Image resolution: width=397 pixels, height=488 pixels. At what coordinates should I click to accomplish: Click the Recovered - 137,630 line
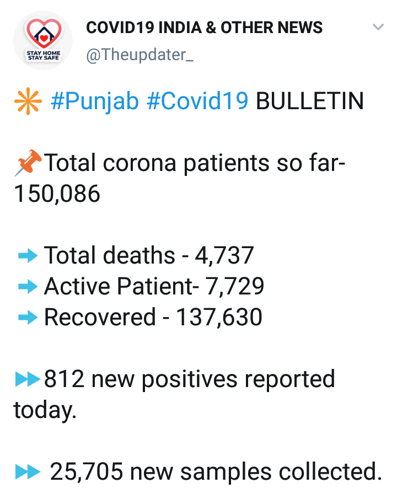[x=153, y=318]
